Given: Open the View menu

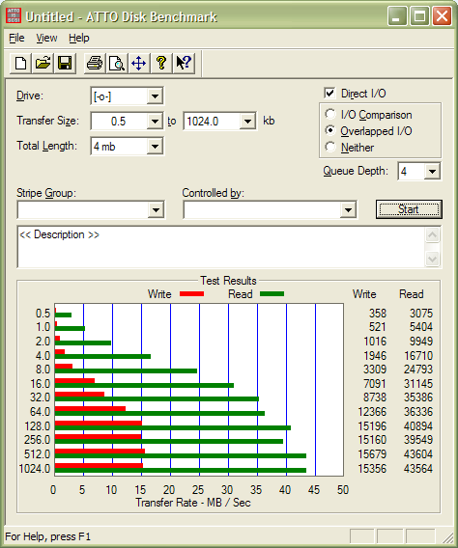Looking at the screenshot, I should (x=46, y=38).
